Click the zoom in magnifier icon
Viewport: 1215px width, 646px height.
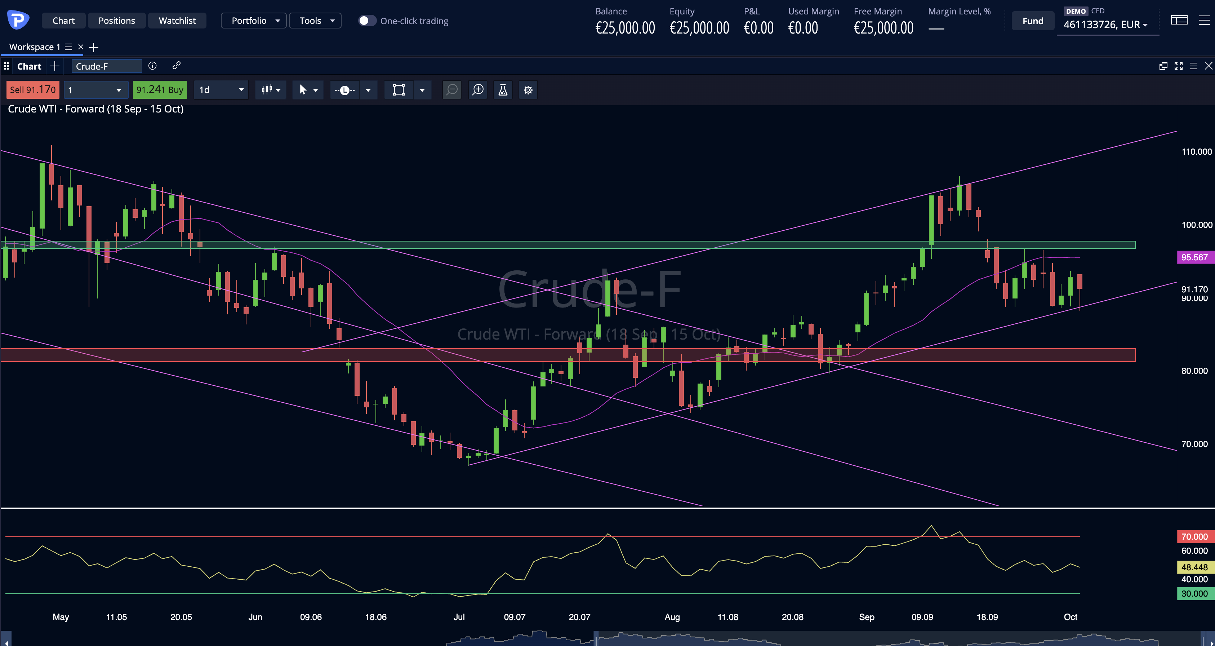[x=478, y=90]
